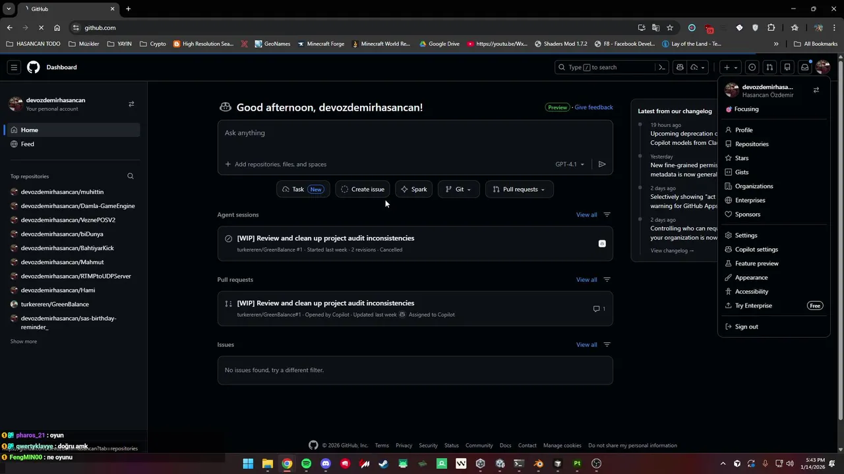The width and height of the screenshot is (844, 474).
Task: Open the Chrome tab search dropdown arrow
Action: (x=9, y=9)
